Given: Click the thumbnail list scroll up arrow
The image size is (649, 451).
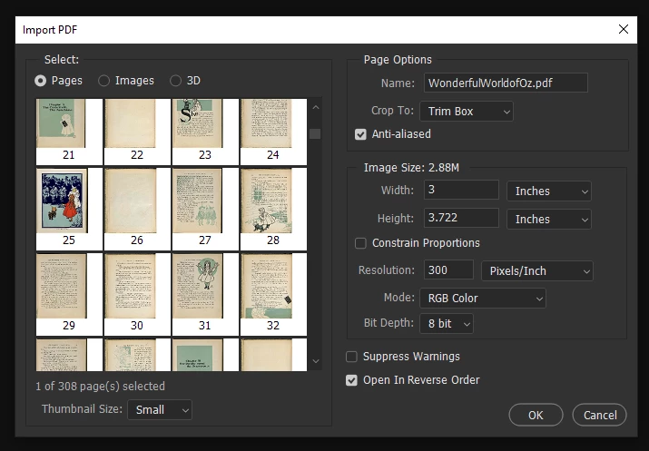Looking at the screenshot, I should coord(315,108).
